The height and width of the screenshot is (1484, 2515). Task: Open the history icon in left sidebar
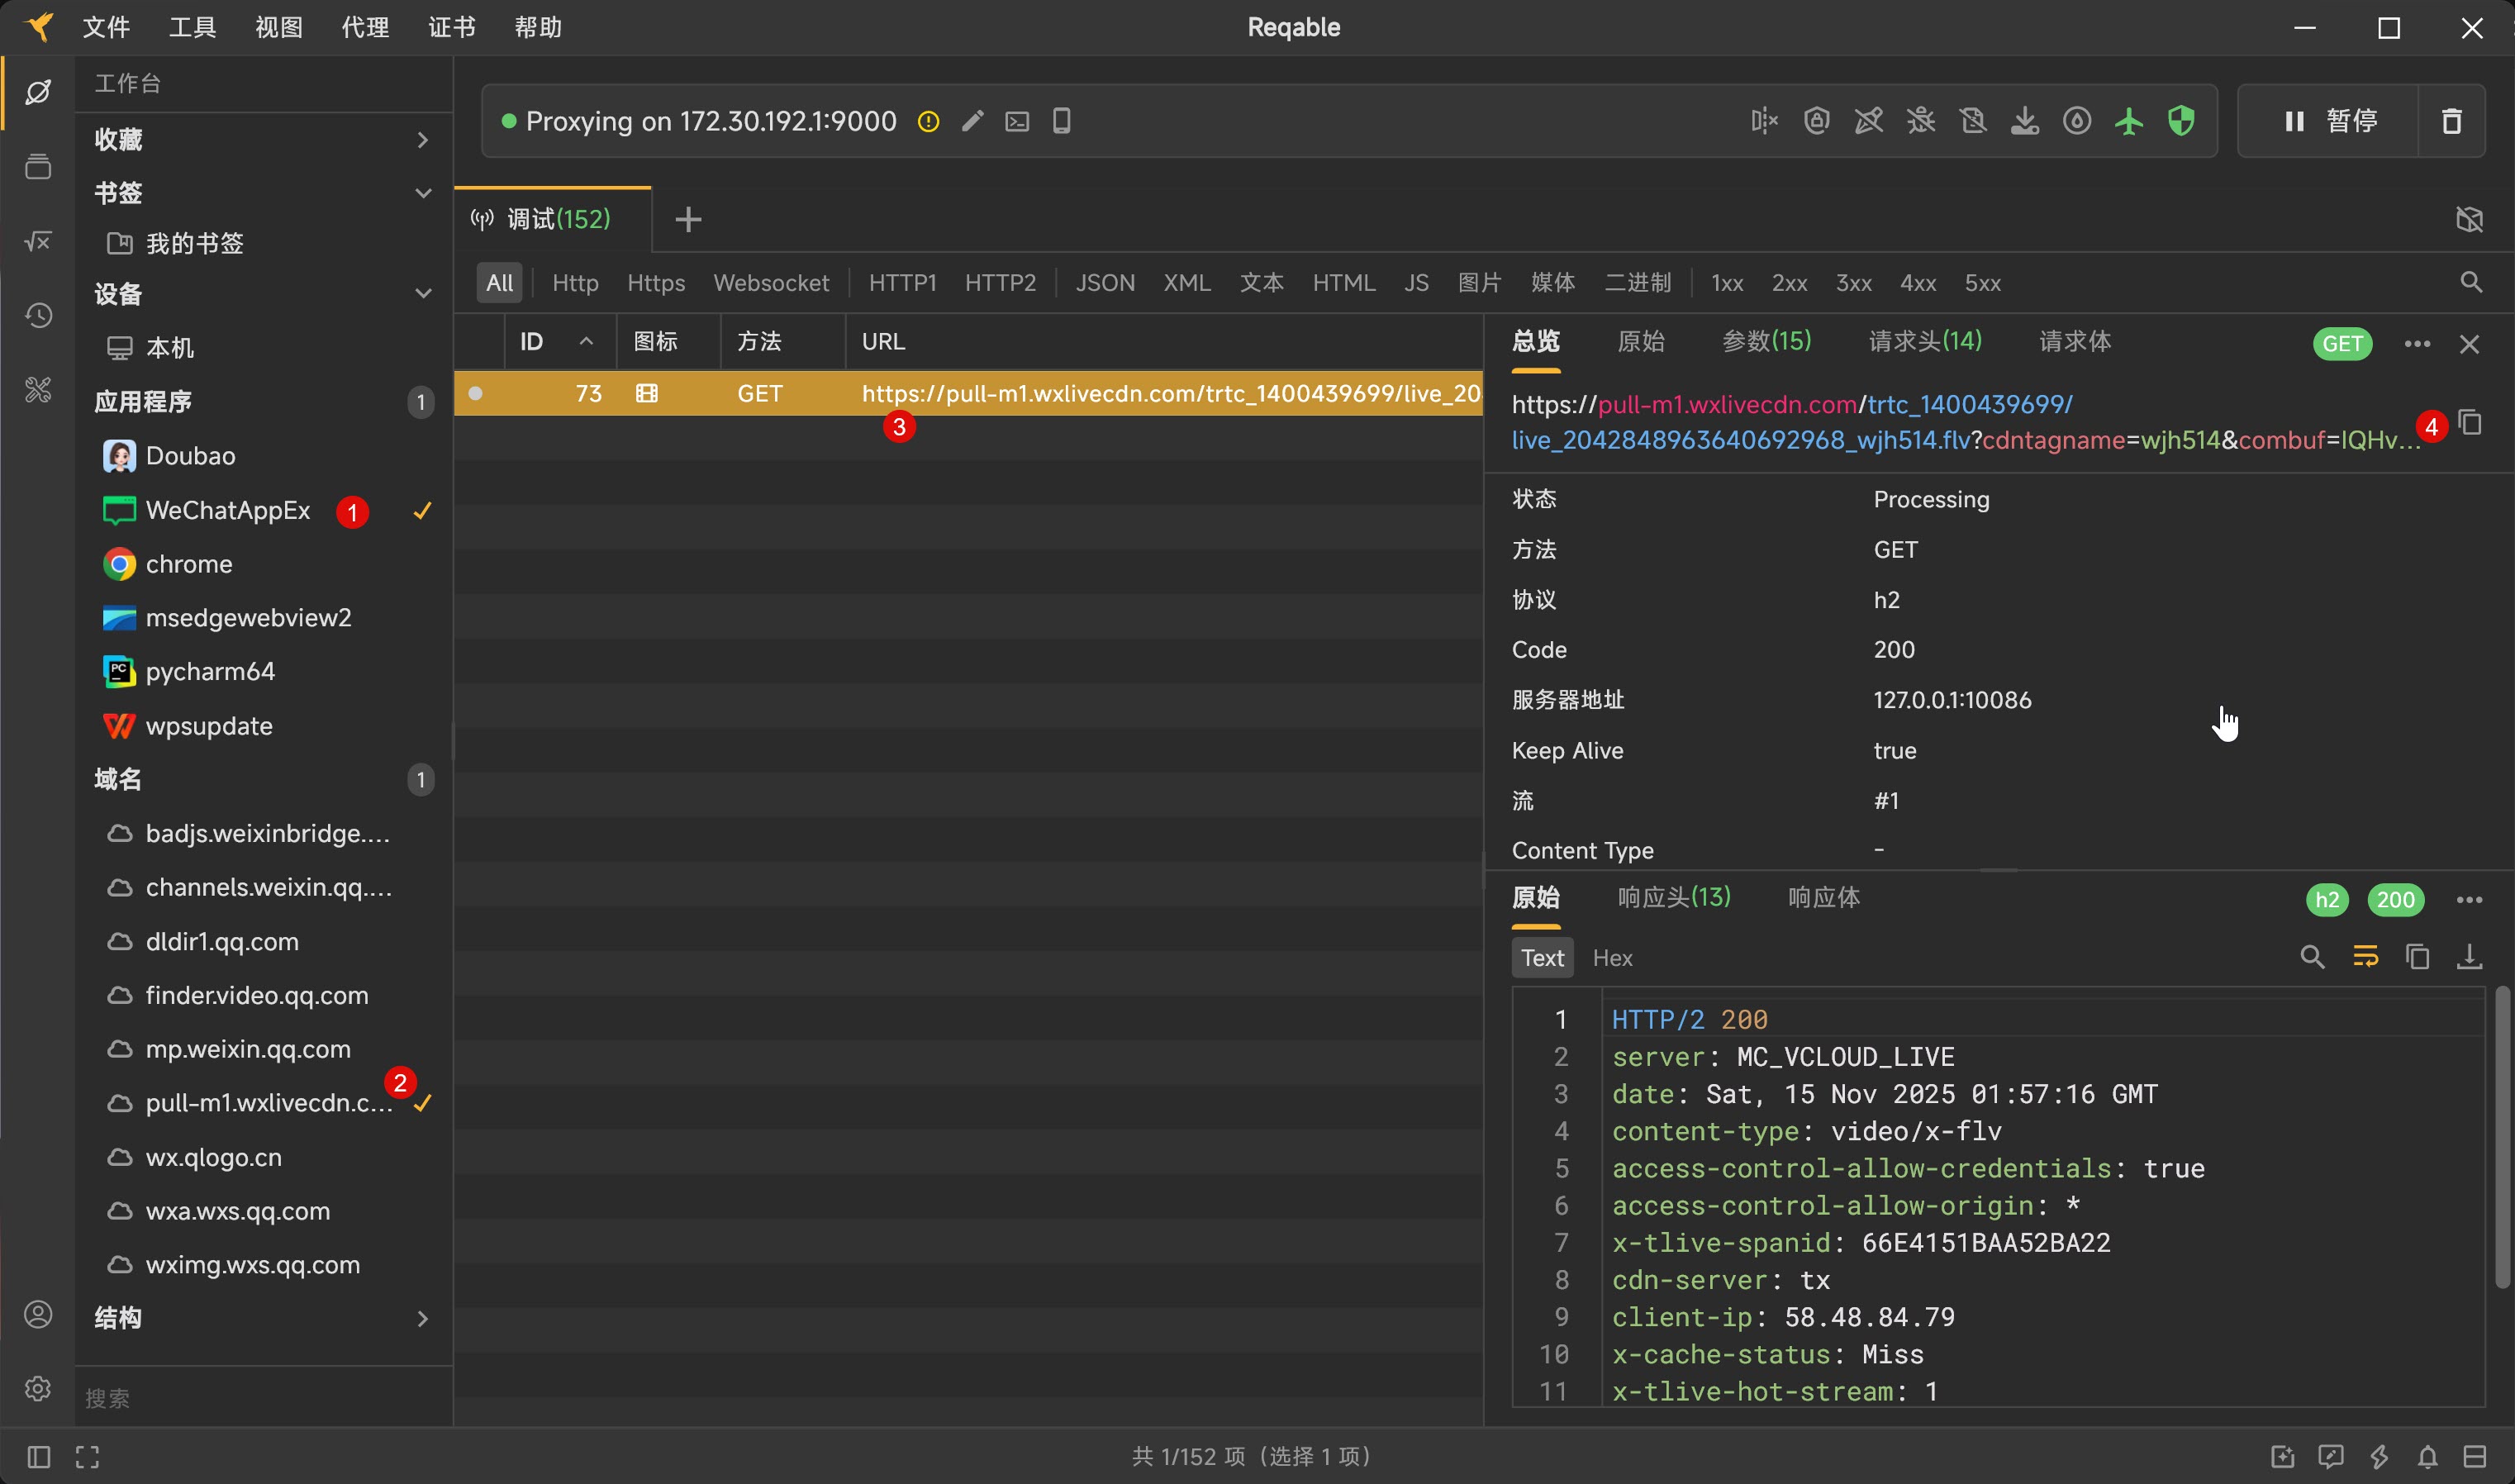[x=38, y=316]
